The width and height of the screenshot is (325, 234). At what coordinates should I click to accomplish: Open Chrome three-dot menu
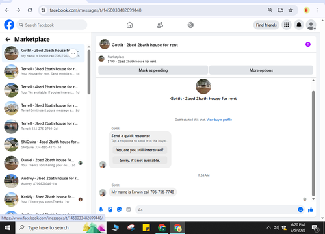(318, 10)
